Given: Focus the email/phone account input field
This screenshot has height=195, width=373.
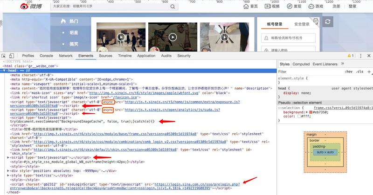Looking at the screenshot, I should tap(288, 38).
